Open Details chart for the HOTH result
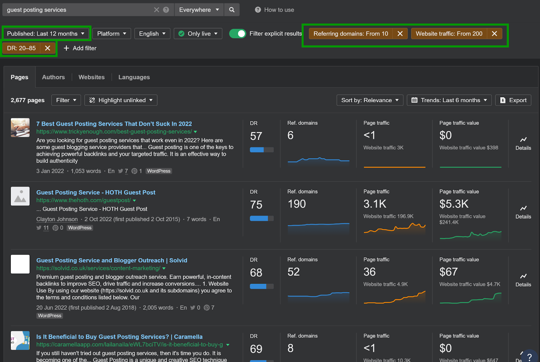 click(x=523, y=212)
